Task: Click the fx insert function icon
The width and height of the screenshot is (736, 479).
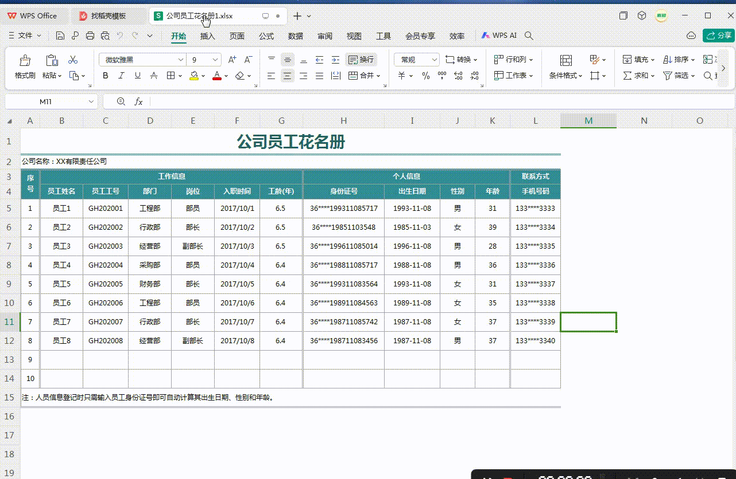Action: pyautogui.click(x=138, y=101)
